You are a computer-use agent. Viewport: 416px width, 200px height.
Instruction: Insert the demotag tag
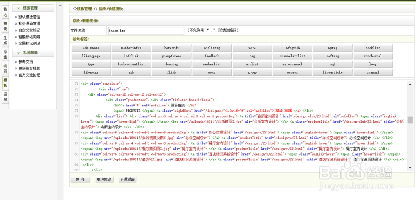(172, 64)
